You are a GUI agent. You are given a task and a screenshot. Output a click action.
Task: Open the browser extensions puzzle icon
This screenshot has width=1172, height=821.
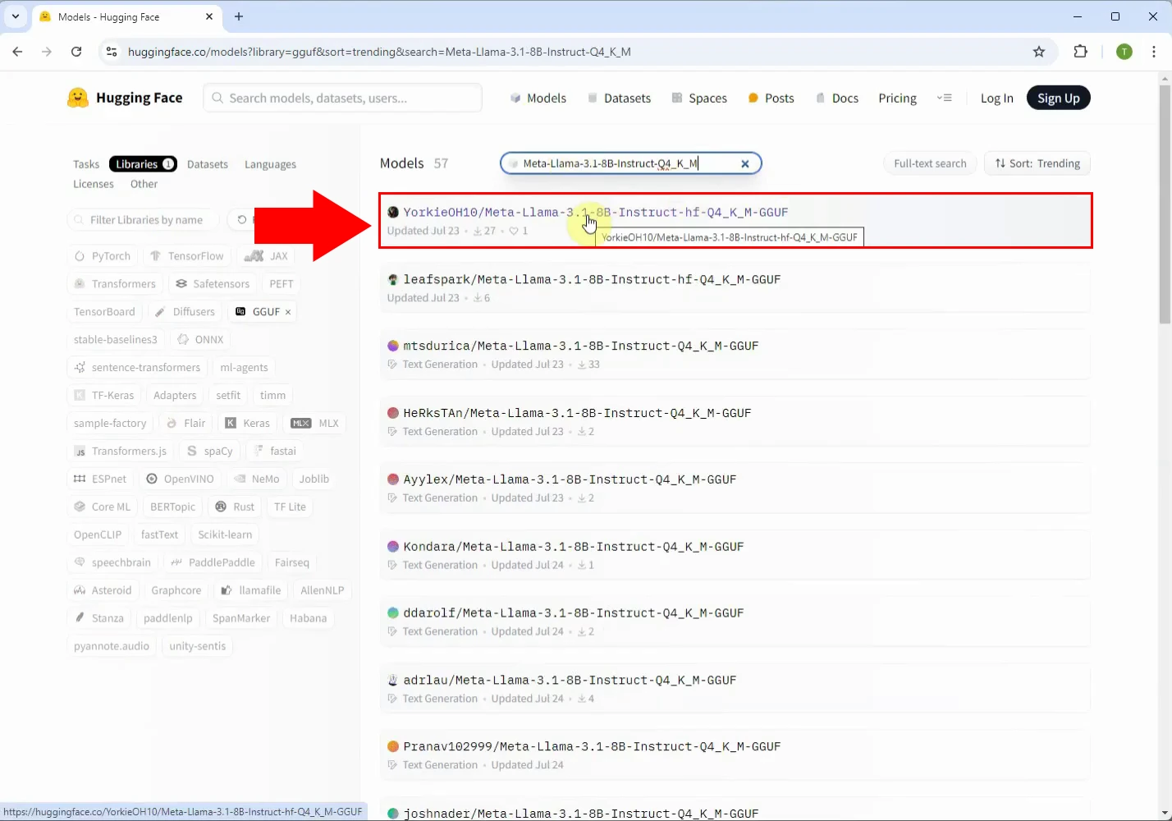coord(1081,52)
